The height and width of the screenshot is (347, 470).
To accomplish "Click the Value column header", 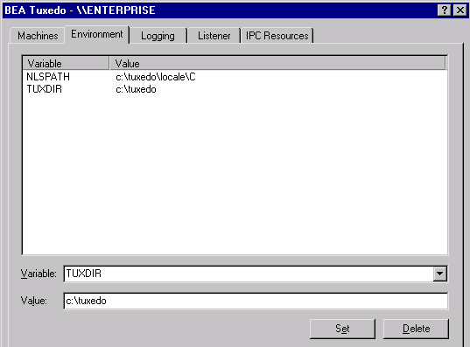I will click(277, 64).
